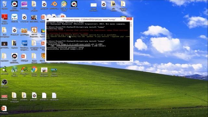Screen dimensions: 208x117
Task: Click the 100% download progress bar
Action: [74, 46]
